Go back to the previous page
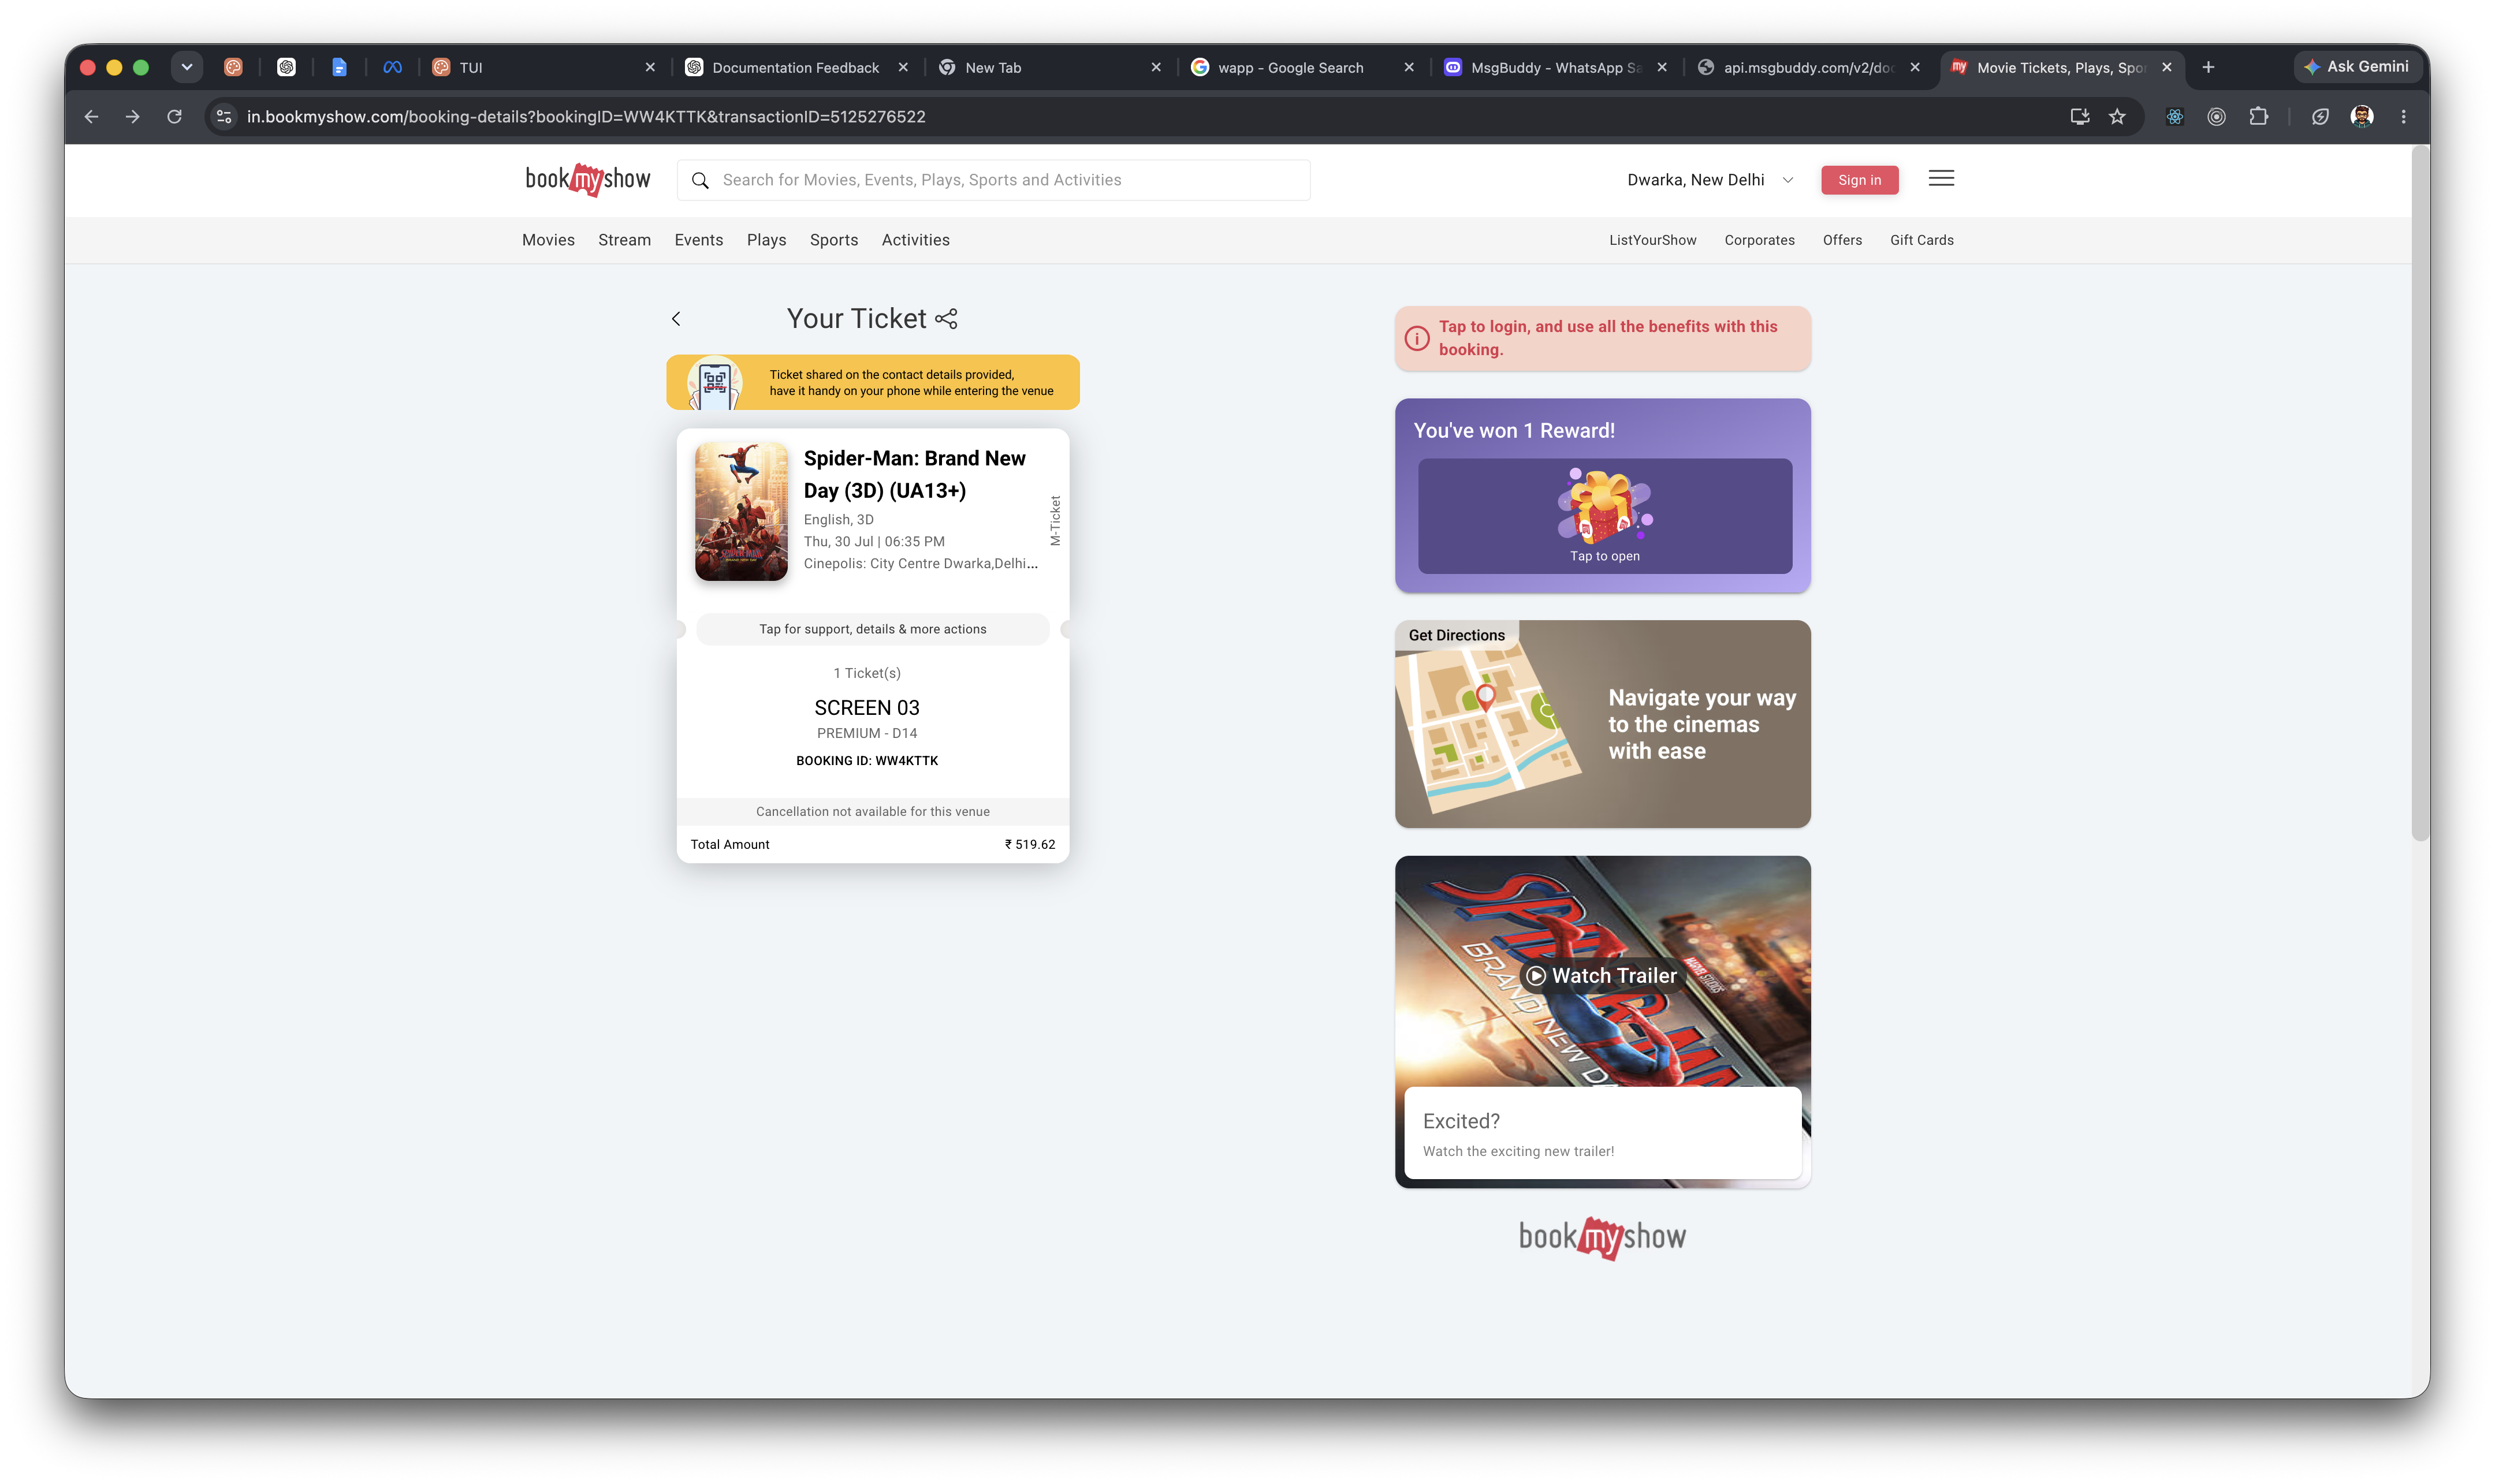This screenshot has height=1484, width=2495. 91,117
